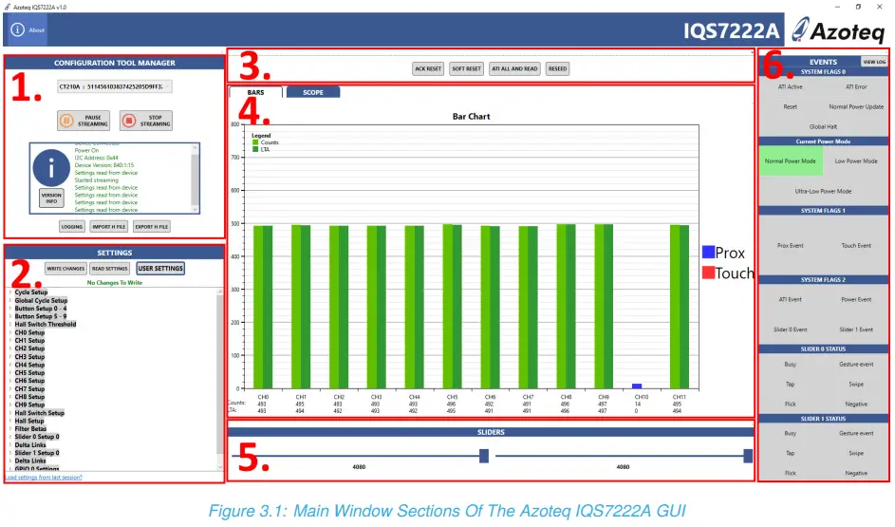Select CH8 Setup tree item

click(x=29, y=397)
